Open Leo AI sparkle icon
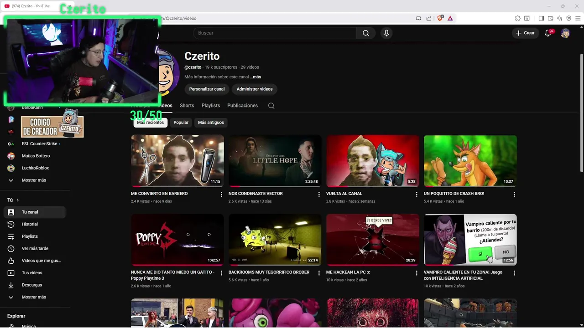Image resolution: width=584 pixels, height=328 pixels. click(559, 18)
